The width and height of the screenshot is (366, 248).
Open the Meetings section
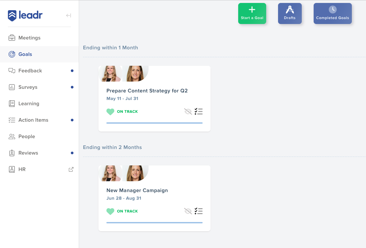click(x=29, y=38)
